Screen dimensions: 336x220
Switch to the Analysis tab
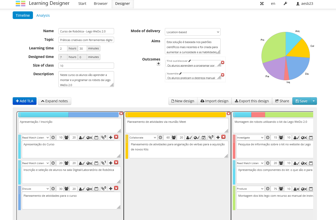(43, 15)
